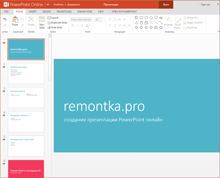Select the pink slide 6 thumbnail
Viewport: 220px width, 178px height.
coord(26,169)
